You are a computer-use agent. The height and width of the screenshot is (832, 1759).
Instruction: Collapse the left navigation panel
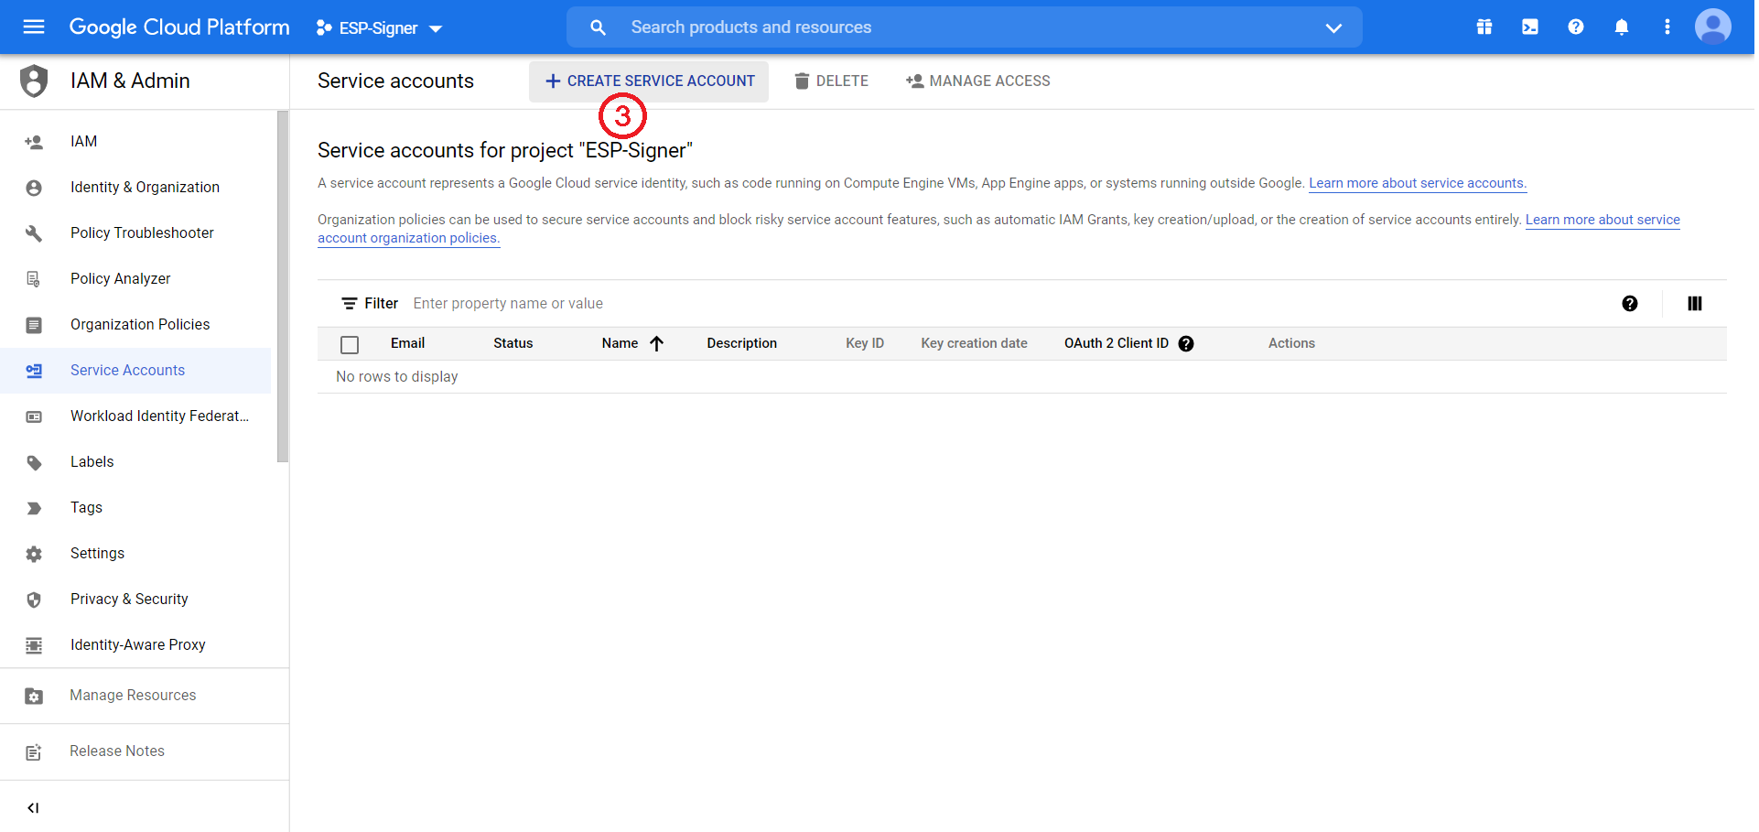tap(34, 808)
